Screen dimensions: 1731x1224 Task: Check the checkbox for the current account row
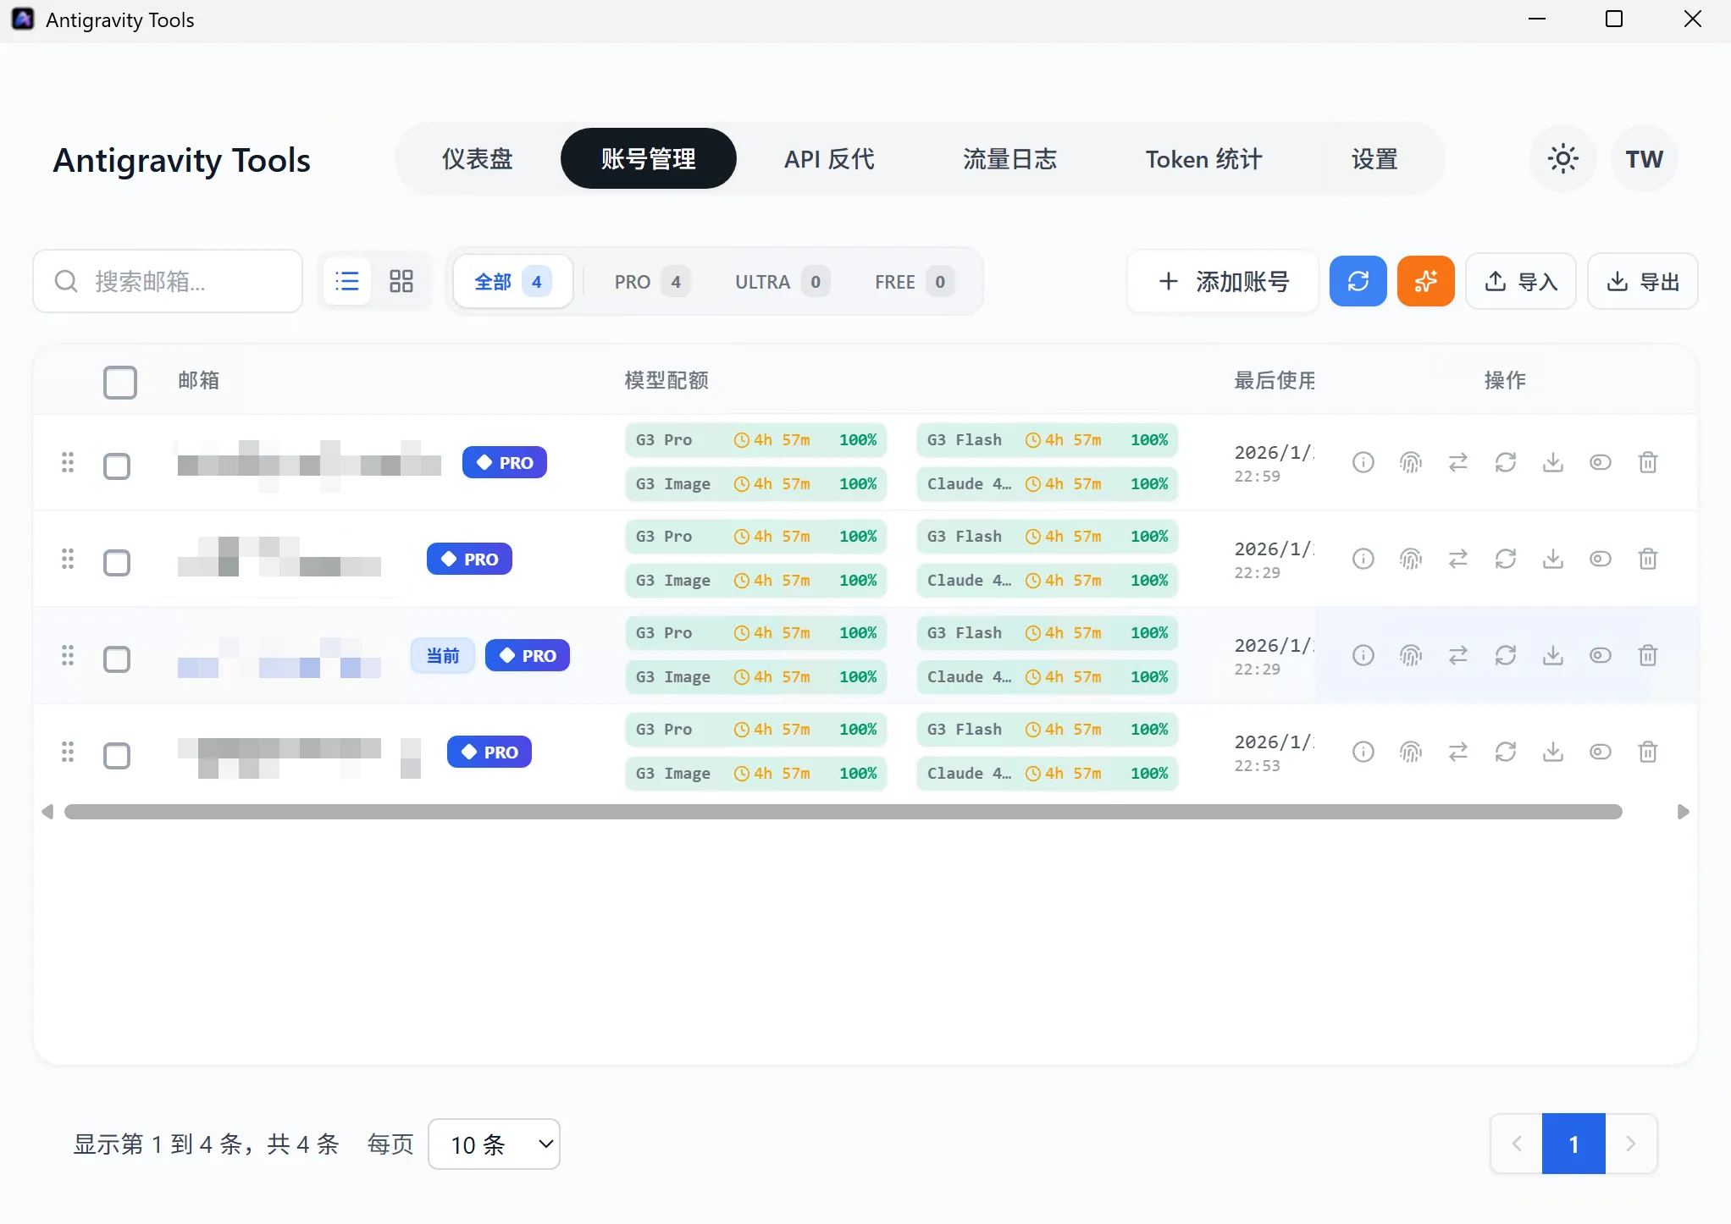[117, 659]
